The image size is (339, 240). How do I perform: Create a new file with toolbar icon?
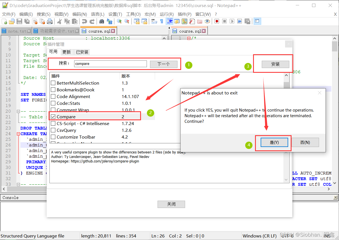4,21
